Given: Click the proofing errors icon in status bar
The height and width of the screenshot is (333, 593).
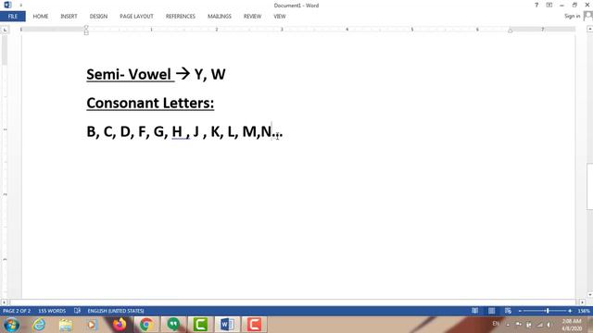Looking at the screenshot, I should point(77,311).
